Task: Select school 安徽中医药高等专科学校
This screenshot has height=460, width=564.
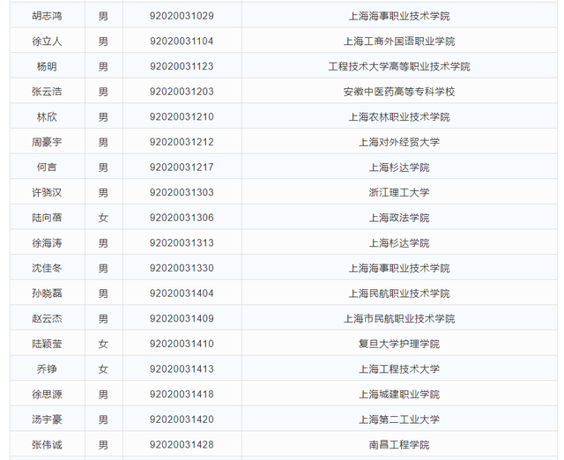Action: (399, 92)
